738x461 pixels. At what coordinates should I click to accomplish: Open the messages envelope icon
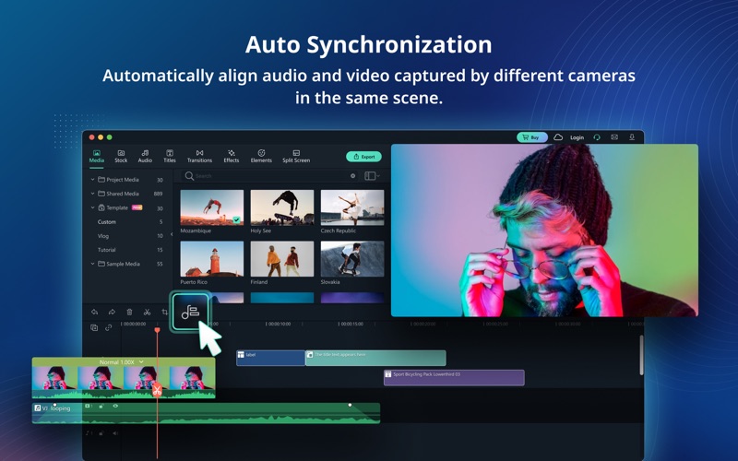tap(614, 137)
